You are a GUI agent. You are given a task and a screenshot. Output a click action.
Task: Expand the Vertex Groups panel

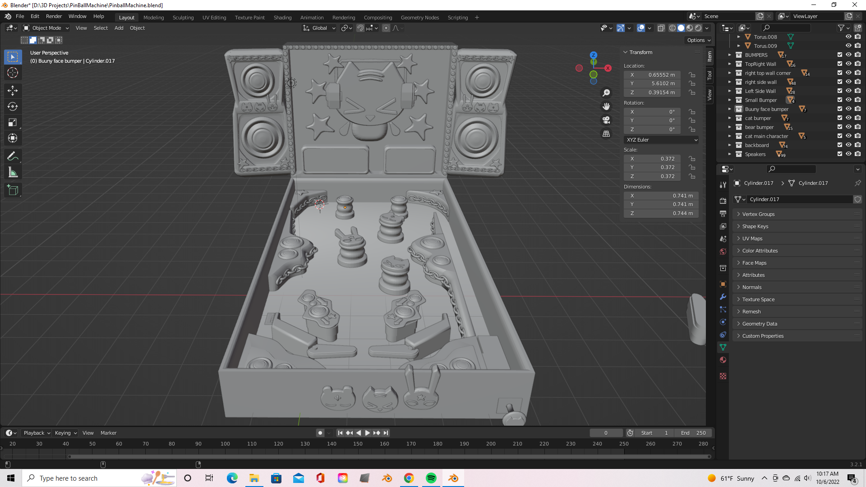tap(759, 214)
